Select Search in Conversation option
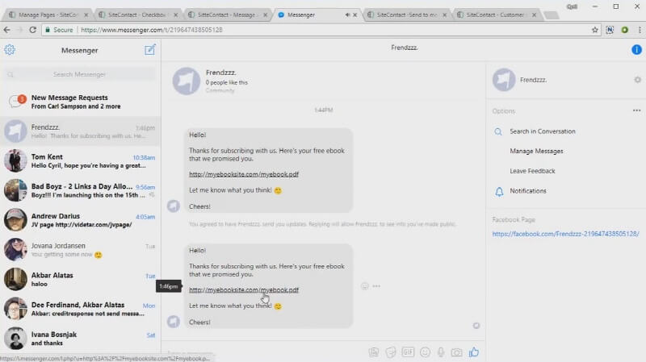The height and width of the screenshot is (362, 646). (543, 131)
